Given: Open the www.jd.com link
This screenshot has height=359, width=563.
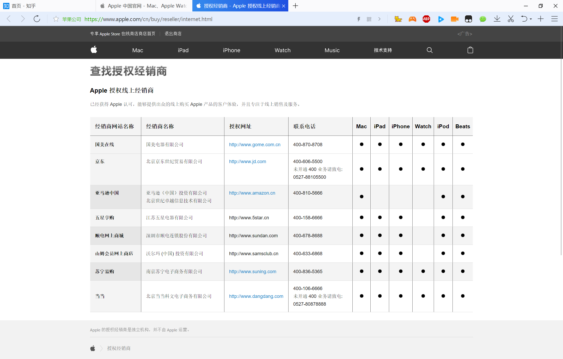Looking at the screenshot, I should point(247,162).
